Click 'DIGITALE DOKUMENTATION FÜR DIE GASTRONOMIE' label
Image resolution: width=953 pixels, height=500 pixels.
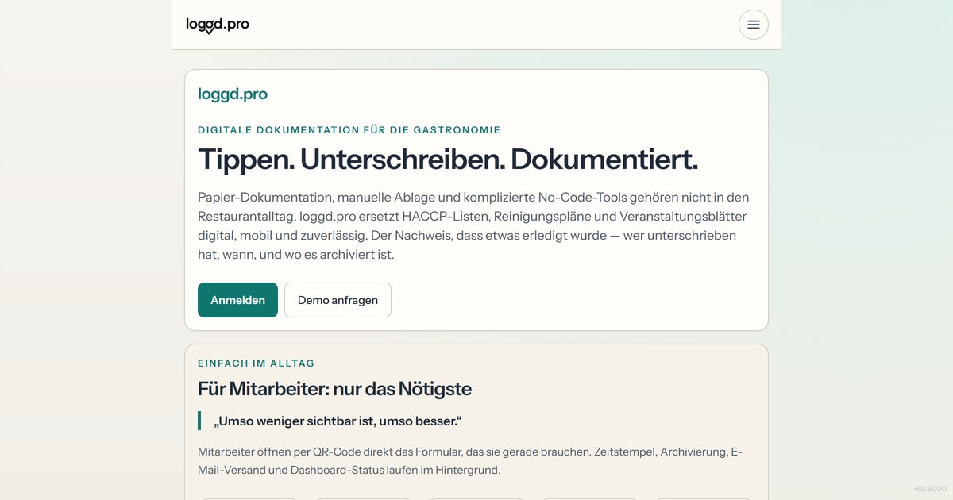click(349, 130)
